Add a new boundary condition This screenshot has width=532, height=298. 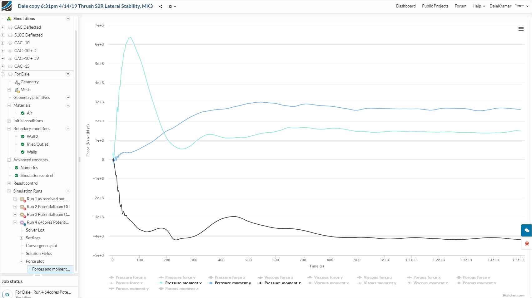point(68,129)
